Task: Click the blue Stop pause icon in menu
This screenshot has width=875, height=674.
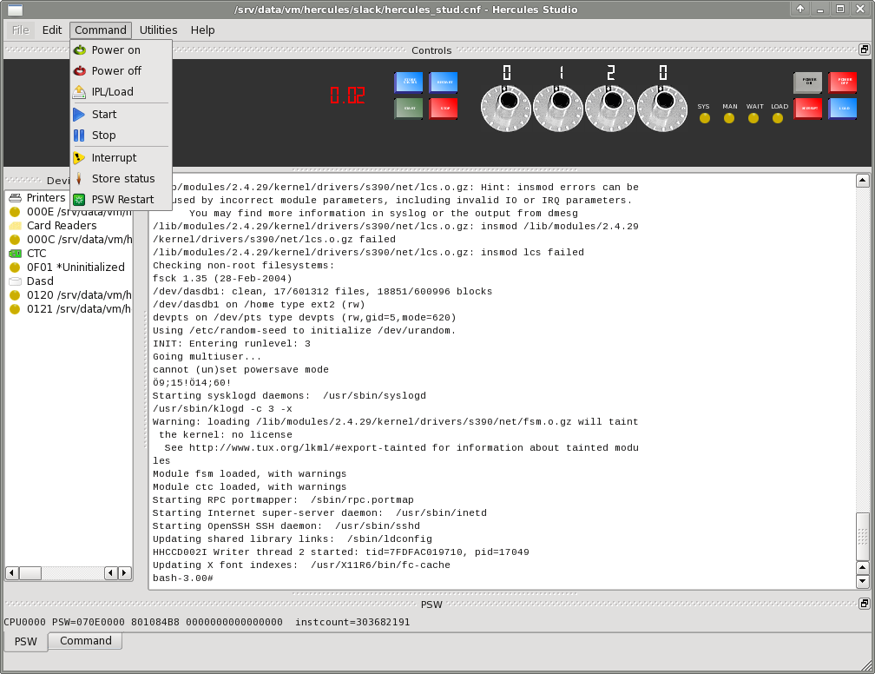Action: [79, 135]
